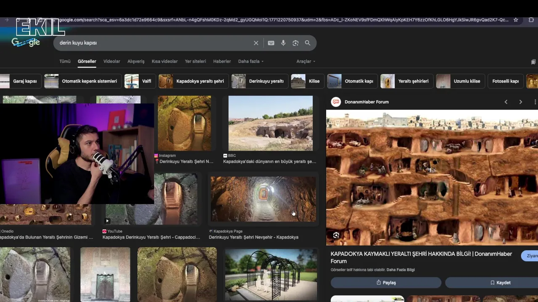Bookmark this page with star icon
Viewport: 538px width, 302px height.
click(516, 20)
